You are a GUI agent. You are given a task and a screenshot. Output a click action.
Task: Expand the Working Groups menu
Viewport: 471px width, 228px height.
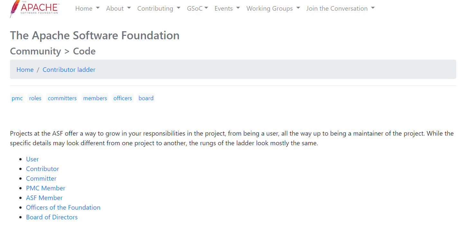[x=273, y=9]
